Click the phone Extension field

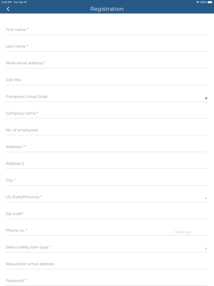(x=191, y=232)
